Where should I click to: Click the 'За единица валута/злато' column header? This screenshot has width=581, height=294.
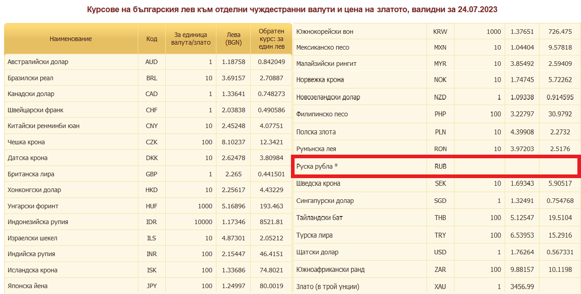pyautogui.click(x=189, y=39)
